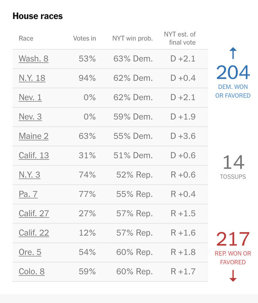Image resolution: width=258 pixels, height=303 pixels.
Task: Click the blue up arrow icon
Action: click(x=233, y=53)
